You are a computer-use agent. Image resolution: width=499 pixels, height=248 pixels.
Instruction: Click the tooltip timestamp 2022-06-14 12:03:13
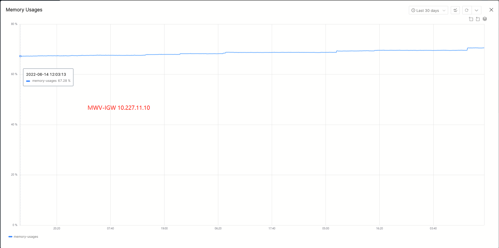[x=46, y=74]
